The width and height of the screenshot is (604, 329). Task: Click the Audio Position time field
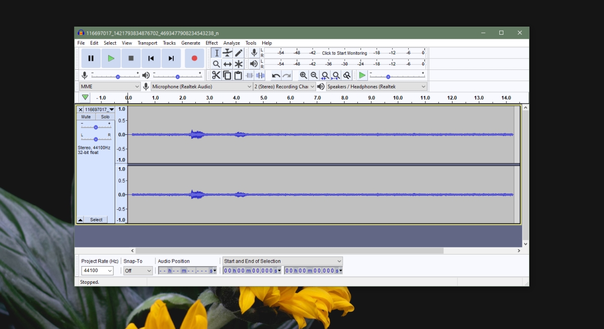[187, 271]
